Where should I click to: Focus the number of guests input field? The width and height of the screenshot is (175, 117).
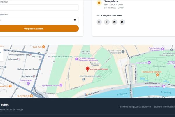pyautogui.click(x=39, y=8)
